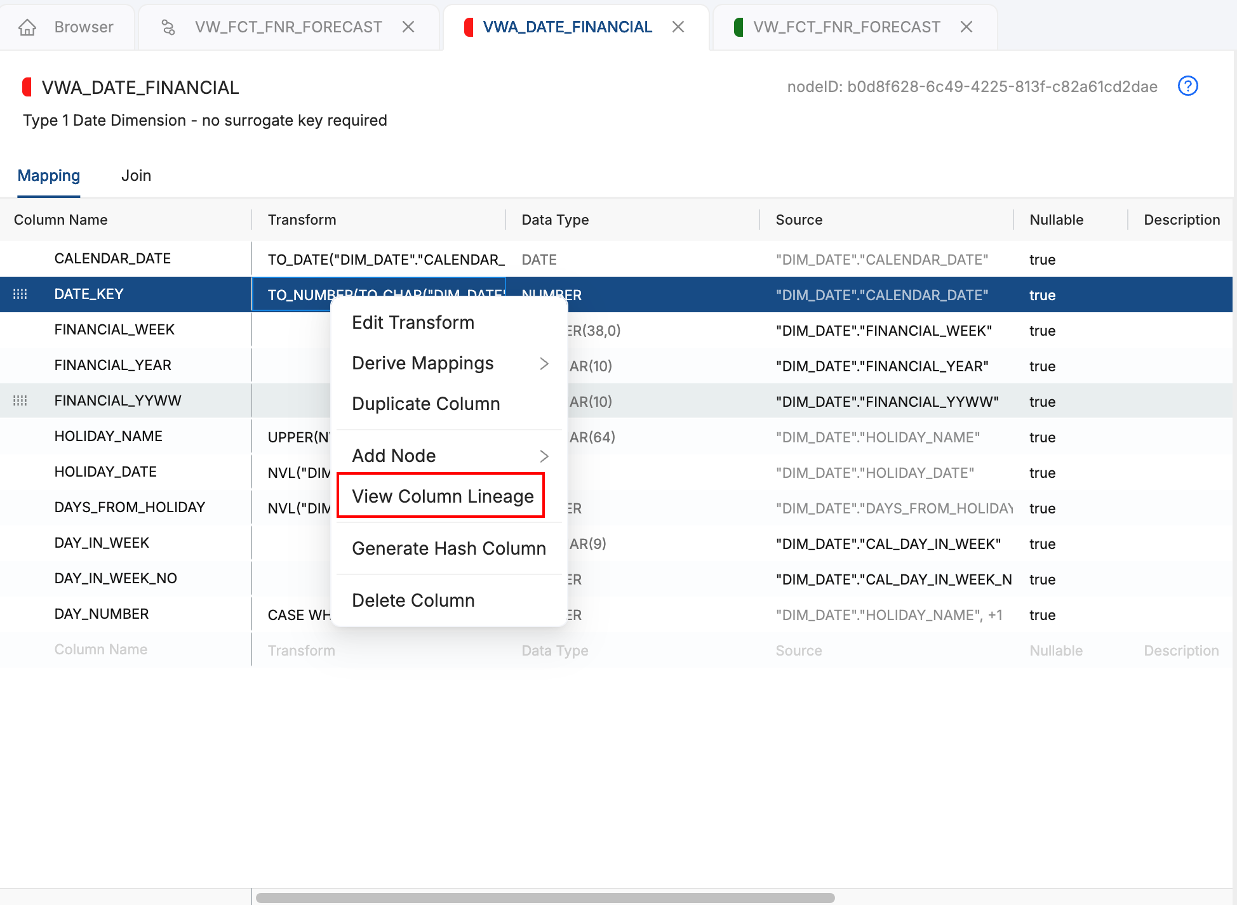
Task: Choose Delete Column from menu
Action: pos(413,600)
